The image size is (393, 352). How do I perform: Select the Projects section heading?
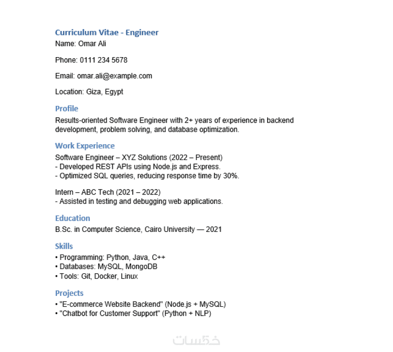coord(69,293)
